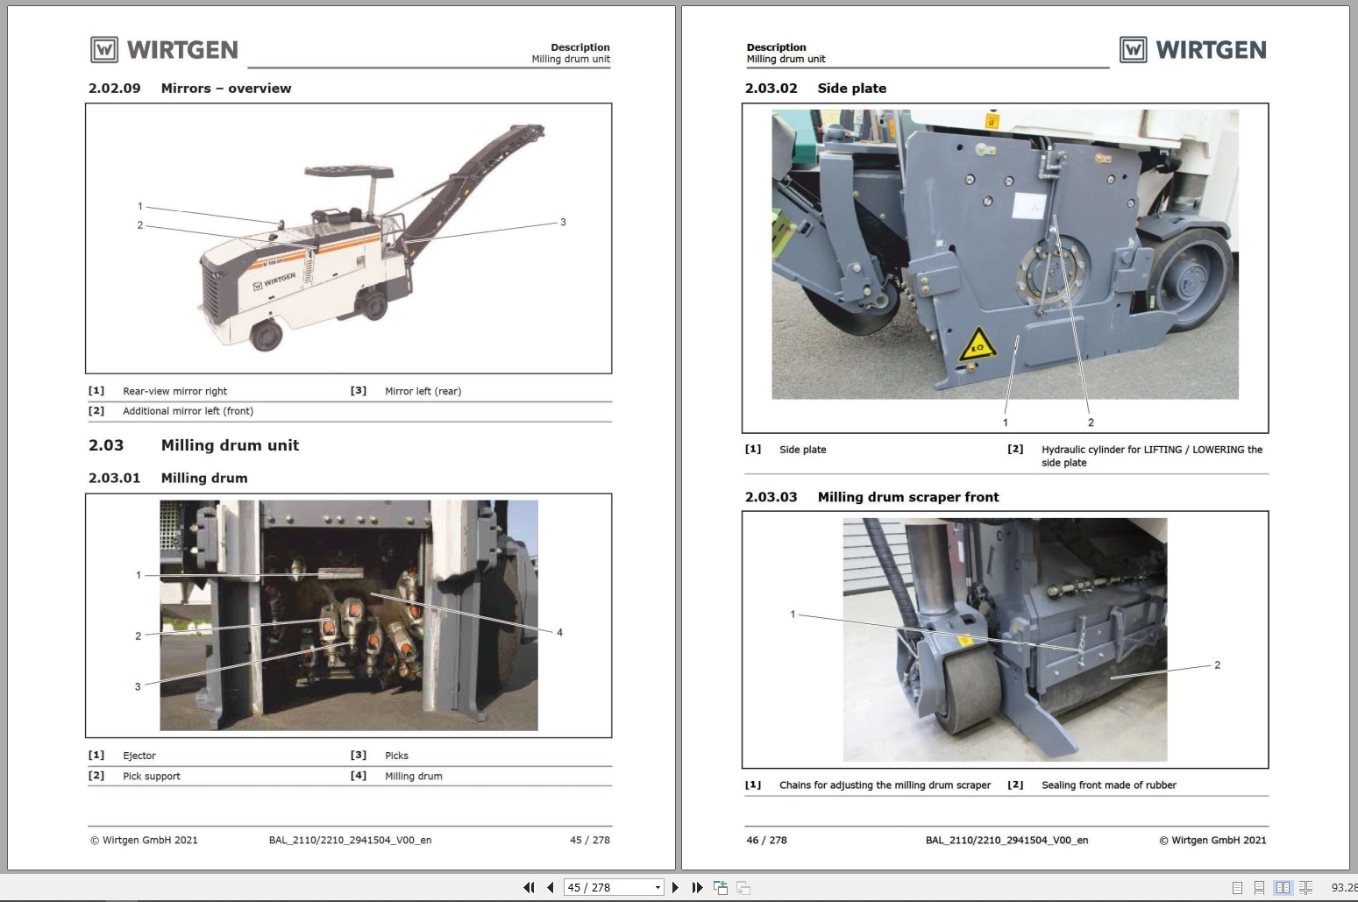The height and width of the screenshot is (902, 1358).
Task: Click heading '2.03 Milling drum unit'
Action: pos(193,445)
